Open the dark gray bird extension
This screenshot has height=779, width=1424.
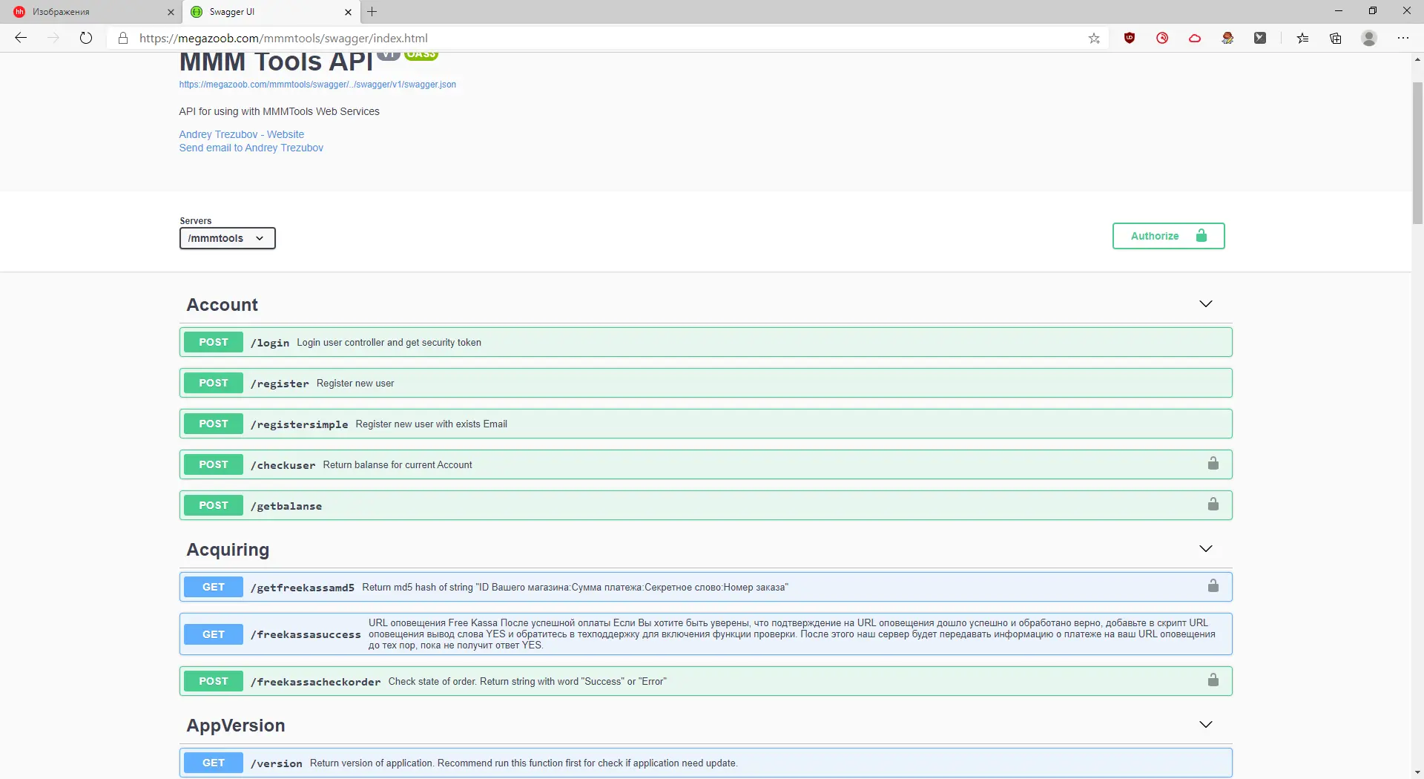point(1260,38)
